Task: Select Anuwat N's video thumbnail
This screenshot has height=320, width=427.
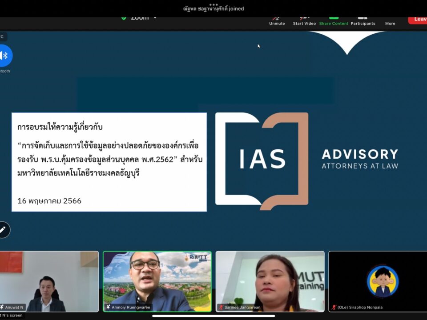Action: [49, 281]
